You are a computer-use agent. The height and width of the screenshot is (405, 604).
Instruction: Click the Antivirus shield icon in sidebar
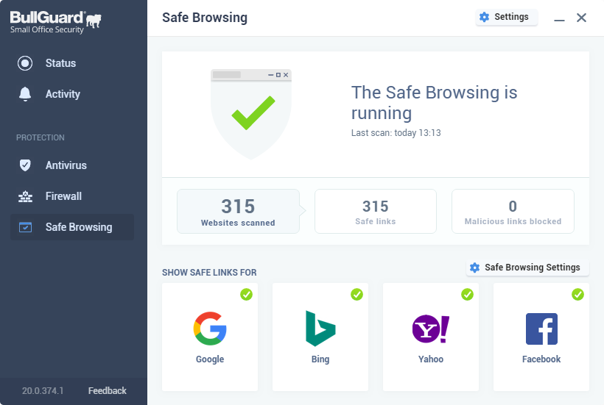pos(26,165)
